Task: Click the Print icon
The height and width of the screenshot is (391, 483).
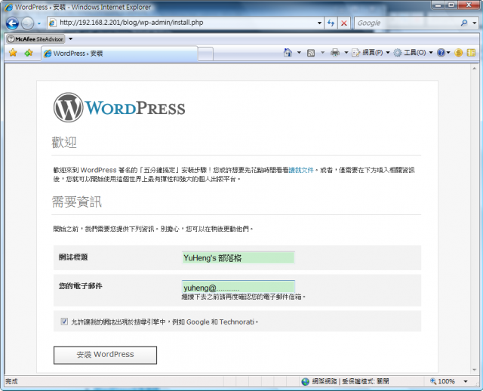Action: tap(335, 53)
